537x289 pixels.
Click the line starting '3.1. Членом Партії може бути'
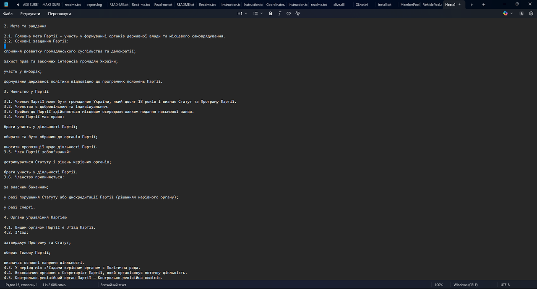(120, 102)
